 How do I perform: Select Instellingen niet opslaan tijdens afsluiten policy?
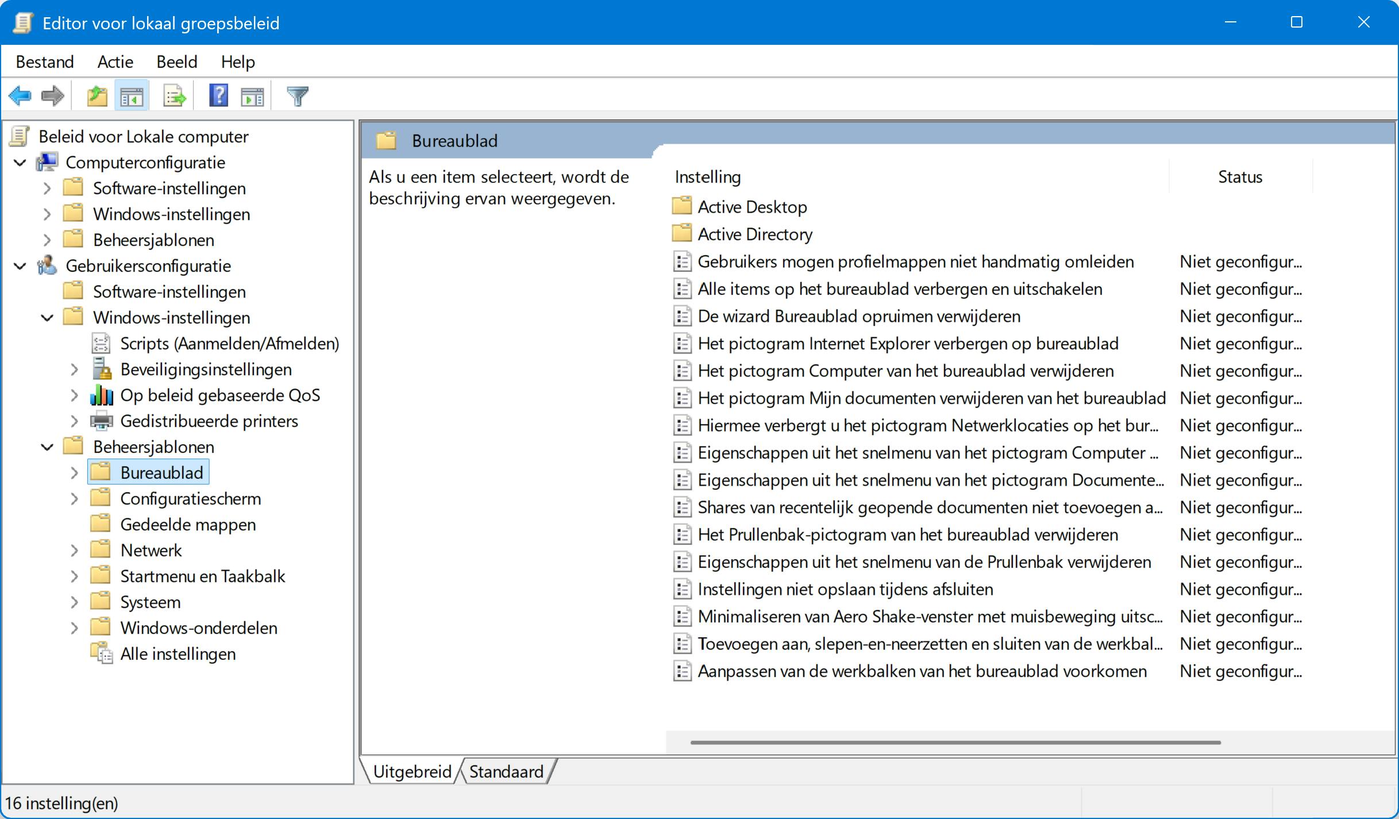pyautogui.click(x=845, y=589)
